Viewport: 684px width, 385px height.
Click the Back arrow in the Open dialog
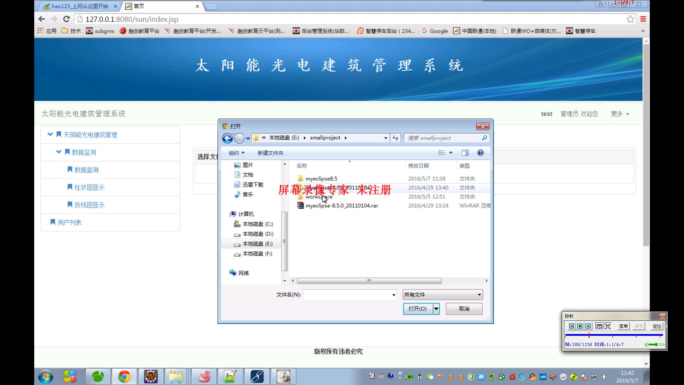point(227,138)
